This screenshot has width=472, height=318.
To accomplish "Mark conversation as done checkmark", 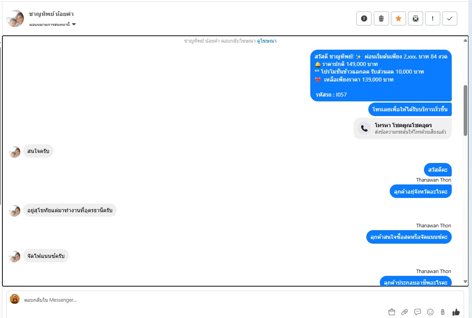I will point(450,19).
